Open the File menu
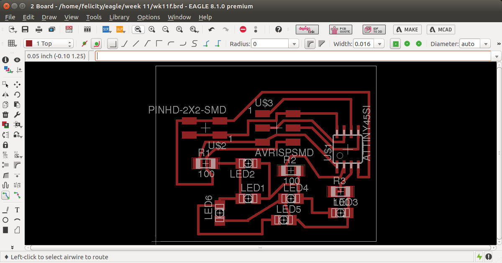Screen dimensions: 502x263 click(10, 17)
